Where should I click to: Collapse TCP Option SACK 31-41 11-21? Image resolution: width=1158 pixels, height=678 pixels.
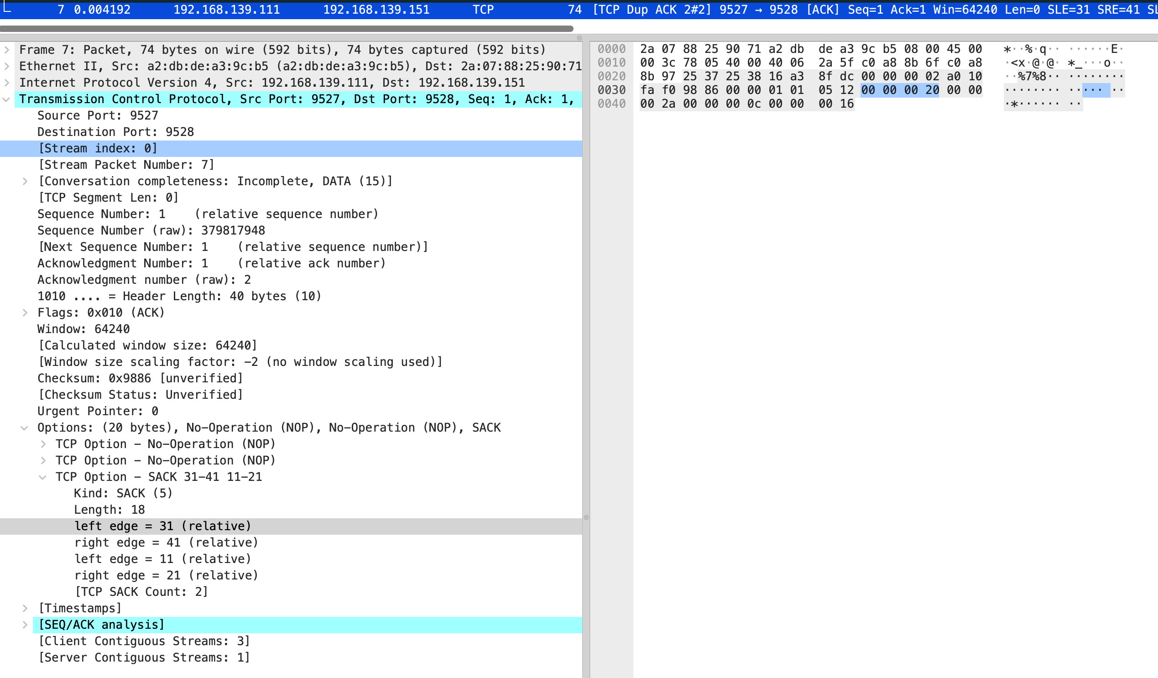43,477
